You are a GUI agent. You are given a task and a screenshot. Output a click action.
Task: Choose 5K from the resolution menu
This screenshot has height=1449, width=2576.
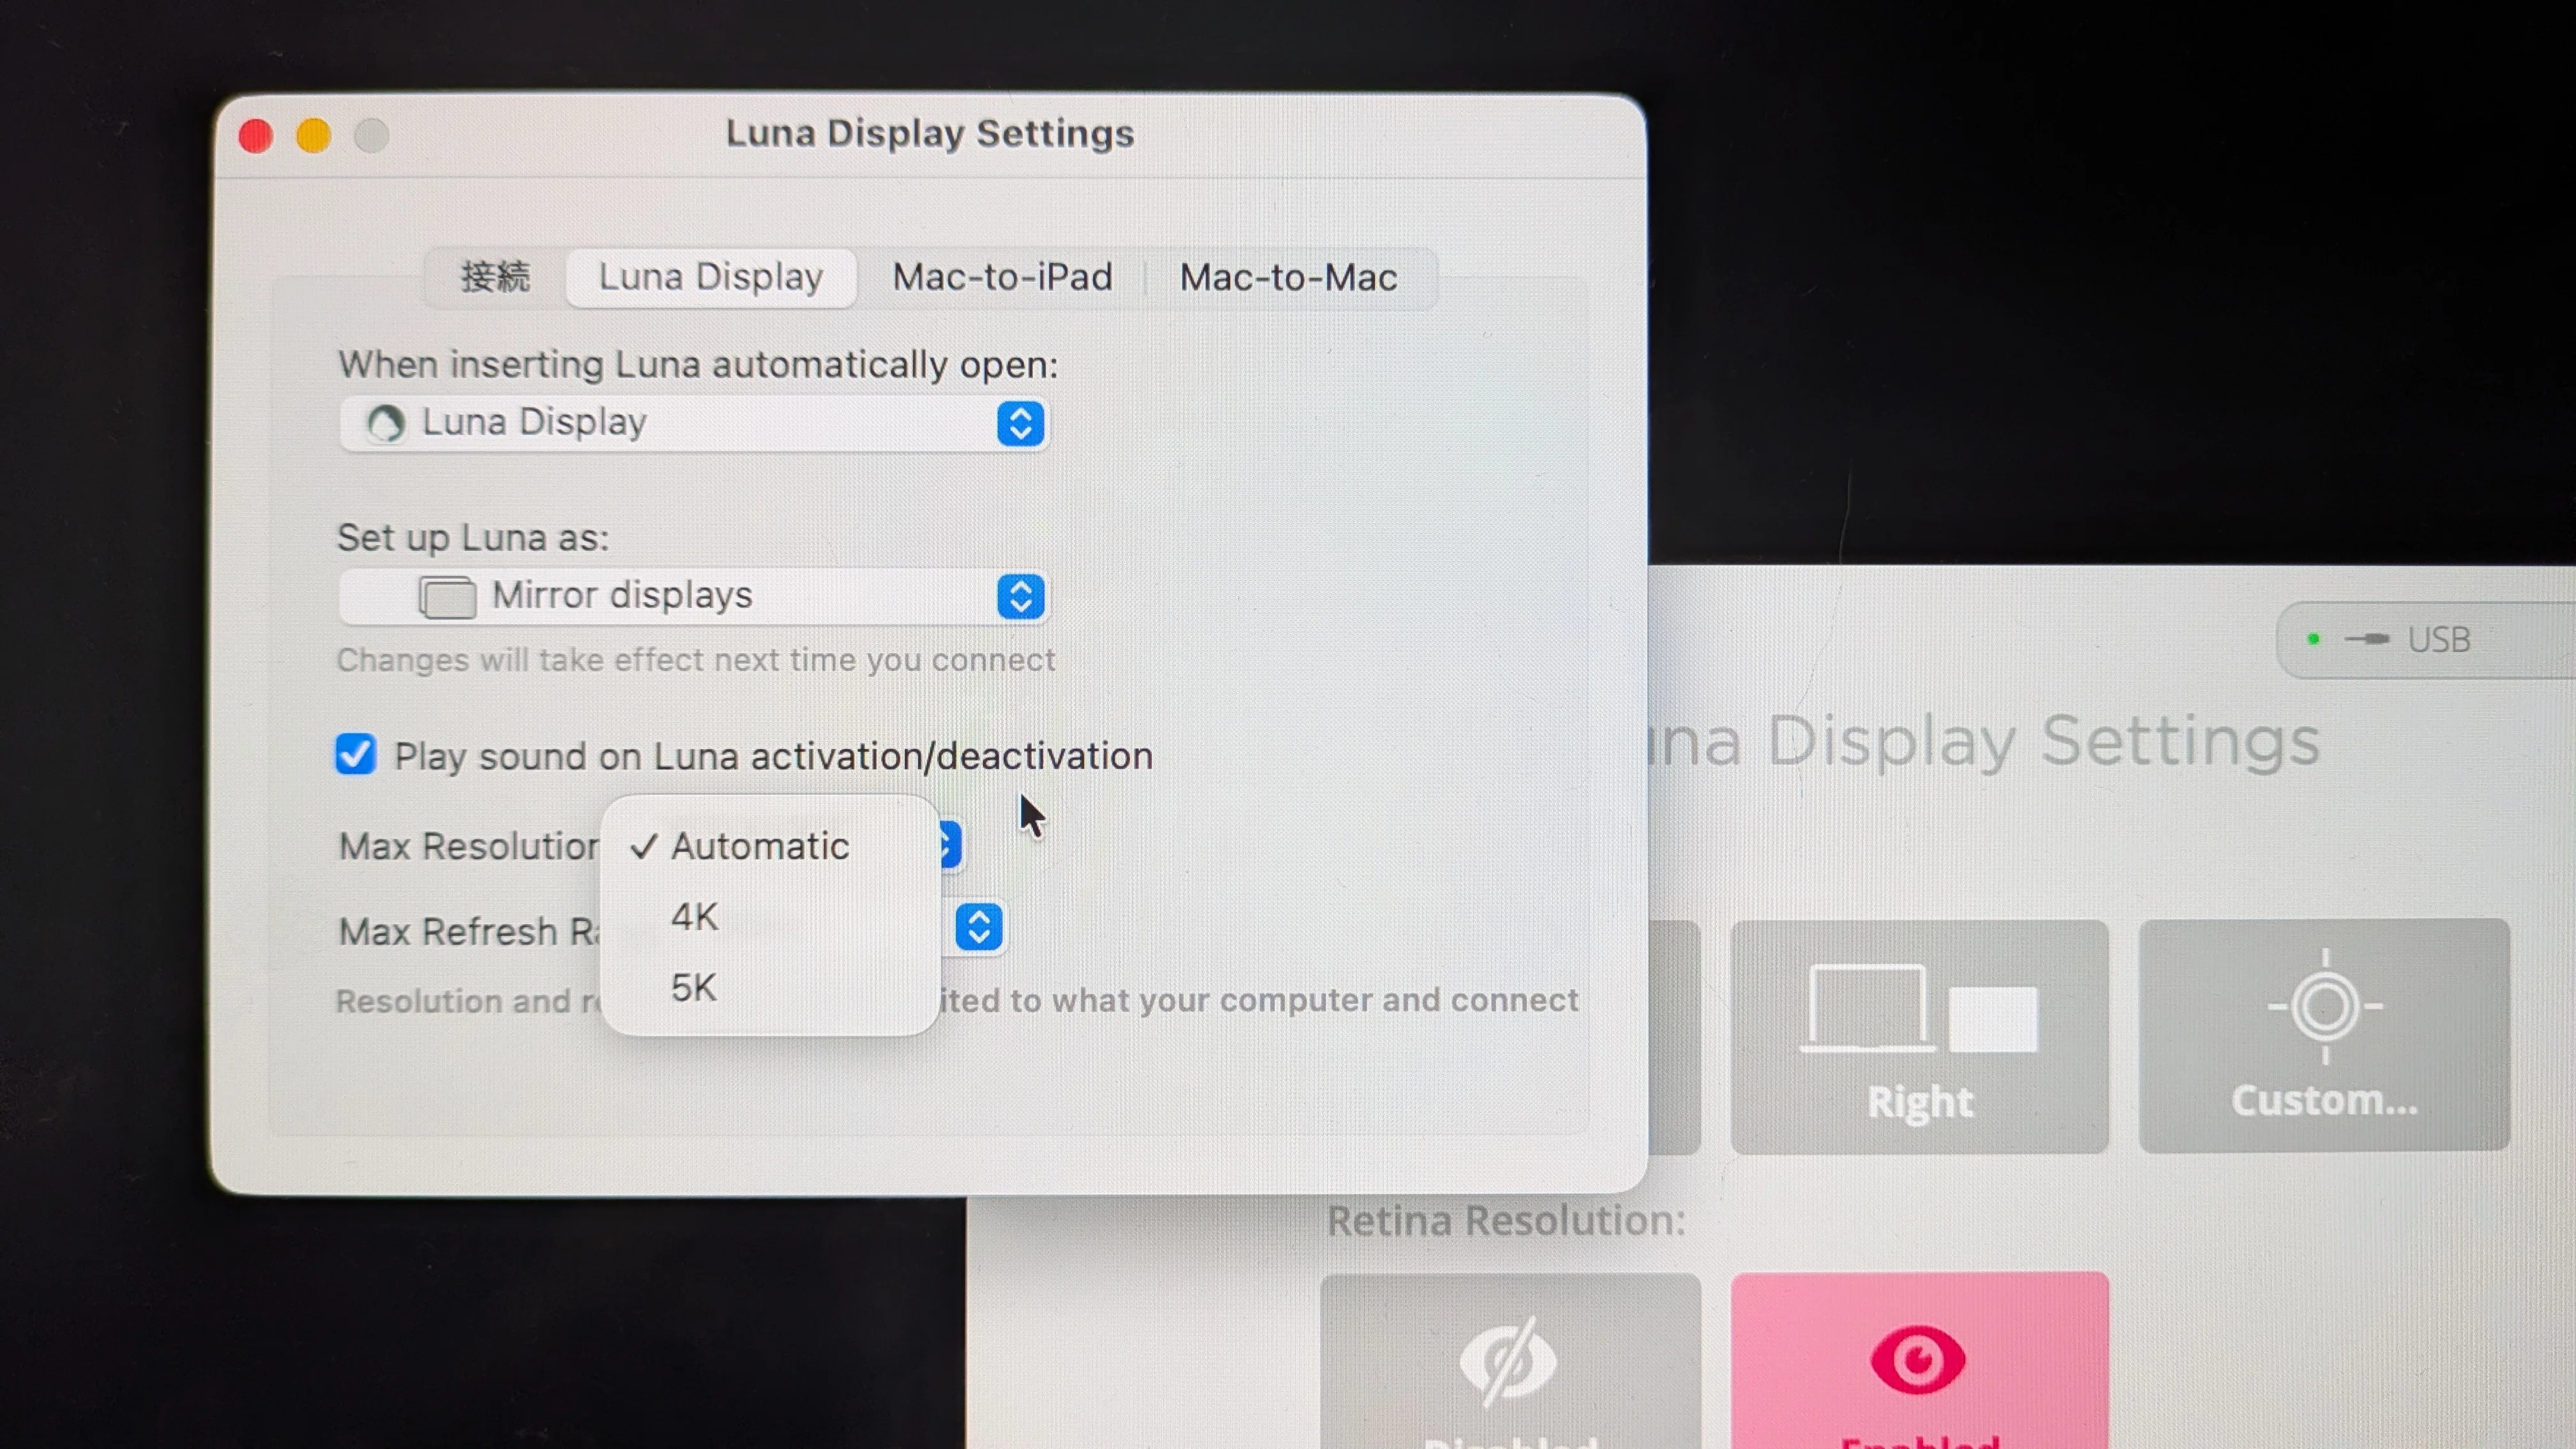[769, 987]
